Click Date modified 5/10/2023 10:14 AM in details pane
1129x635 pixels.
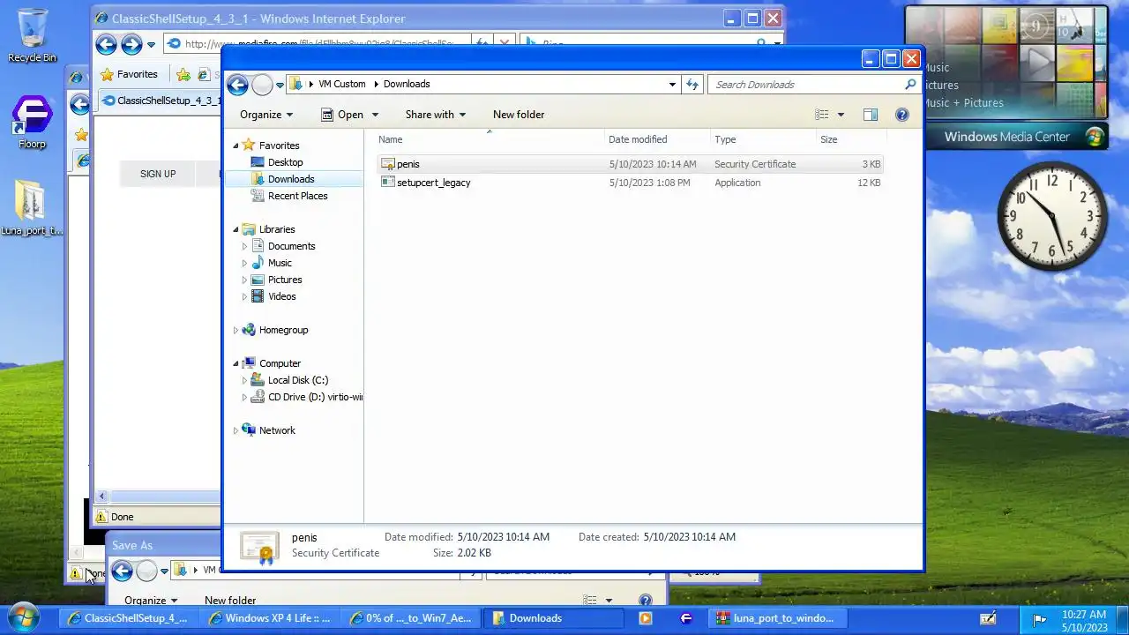(x=467, y=536)
